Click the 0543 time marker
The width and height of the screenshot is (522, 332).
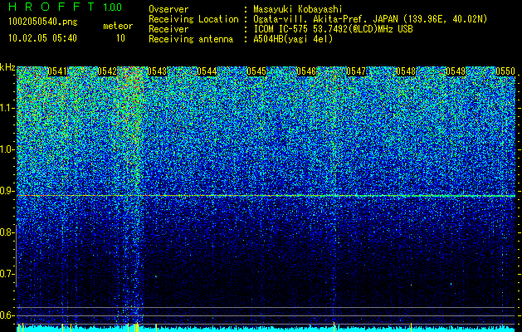coord(157,71)
